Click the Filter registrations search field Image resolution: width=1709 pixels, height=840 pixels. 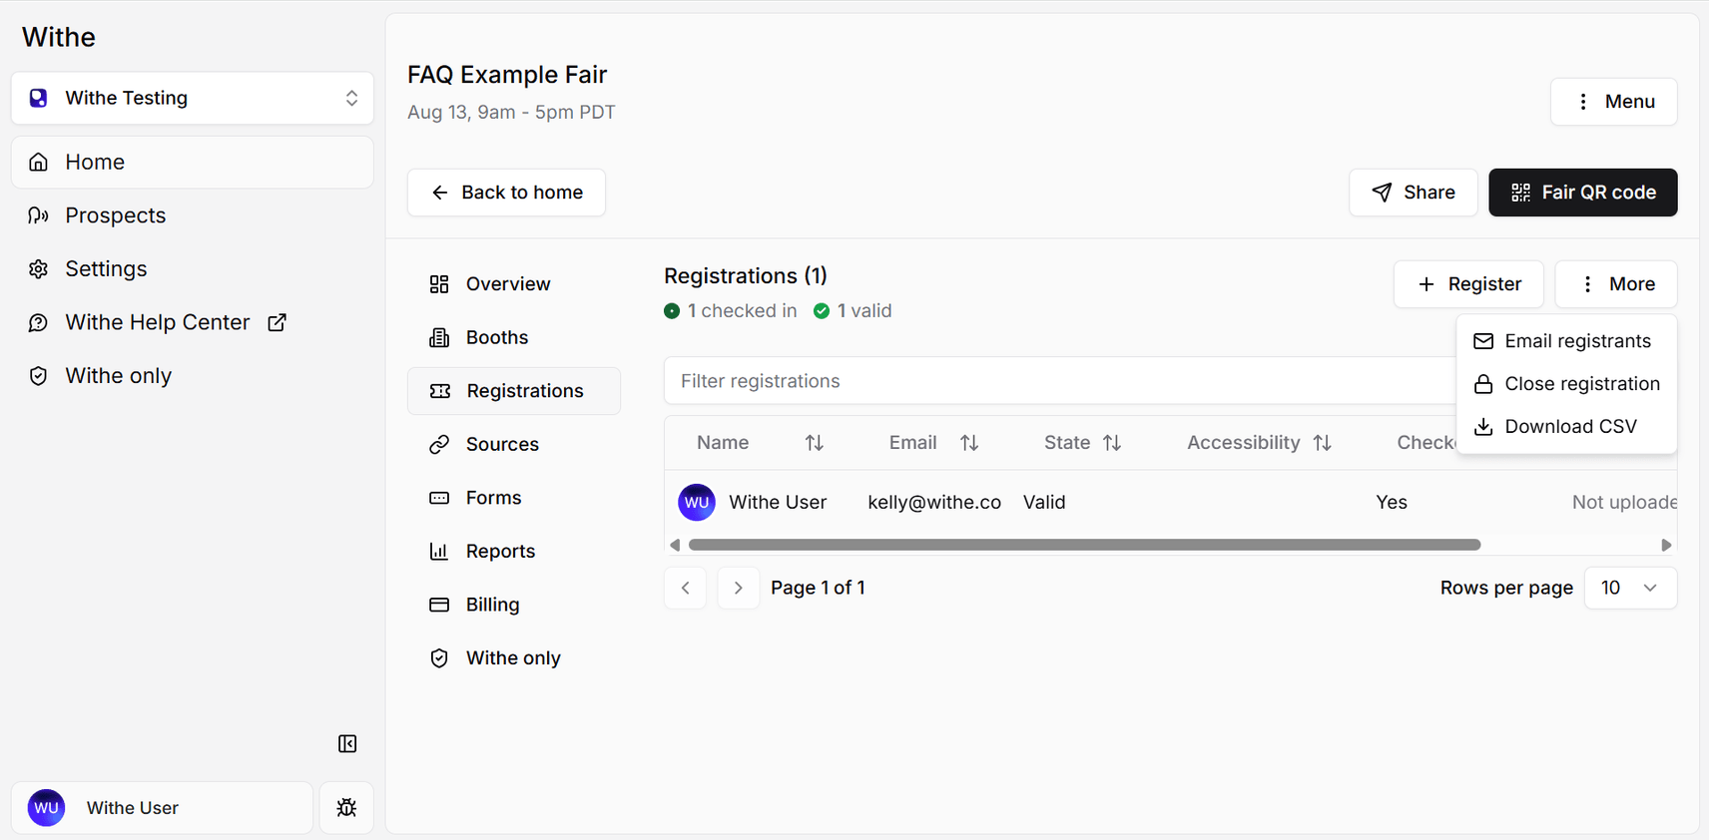pos(1058,381)
